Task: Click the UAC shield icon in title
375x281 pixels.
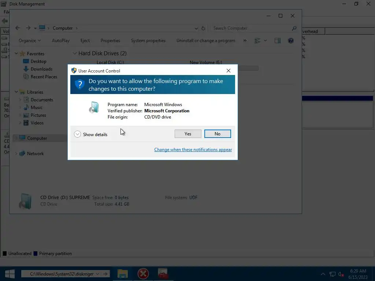Action: point(74,71)
